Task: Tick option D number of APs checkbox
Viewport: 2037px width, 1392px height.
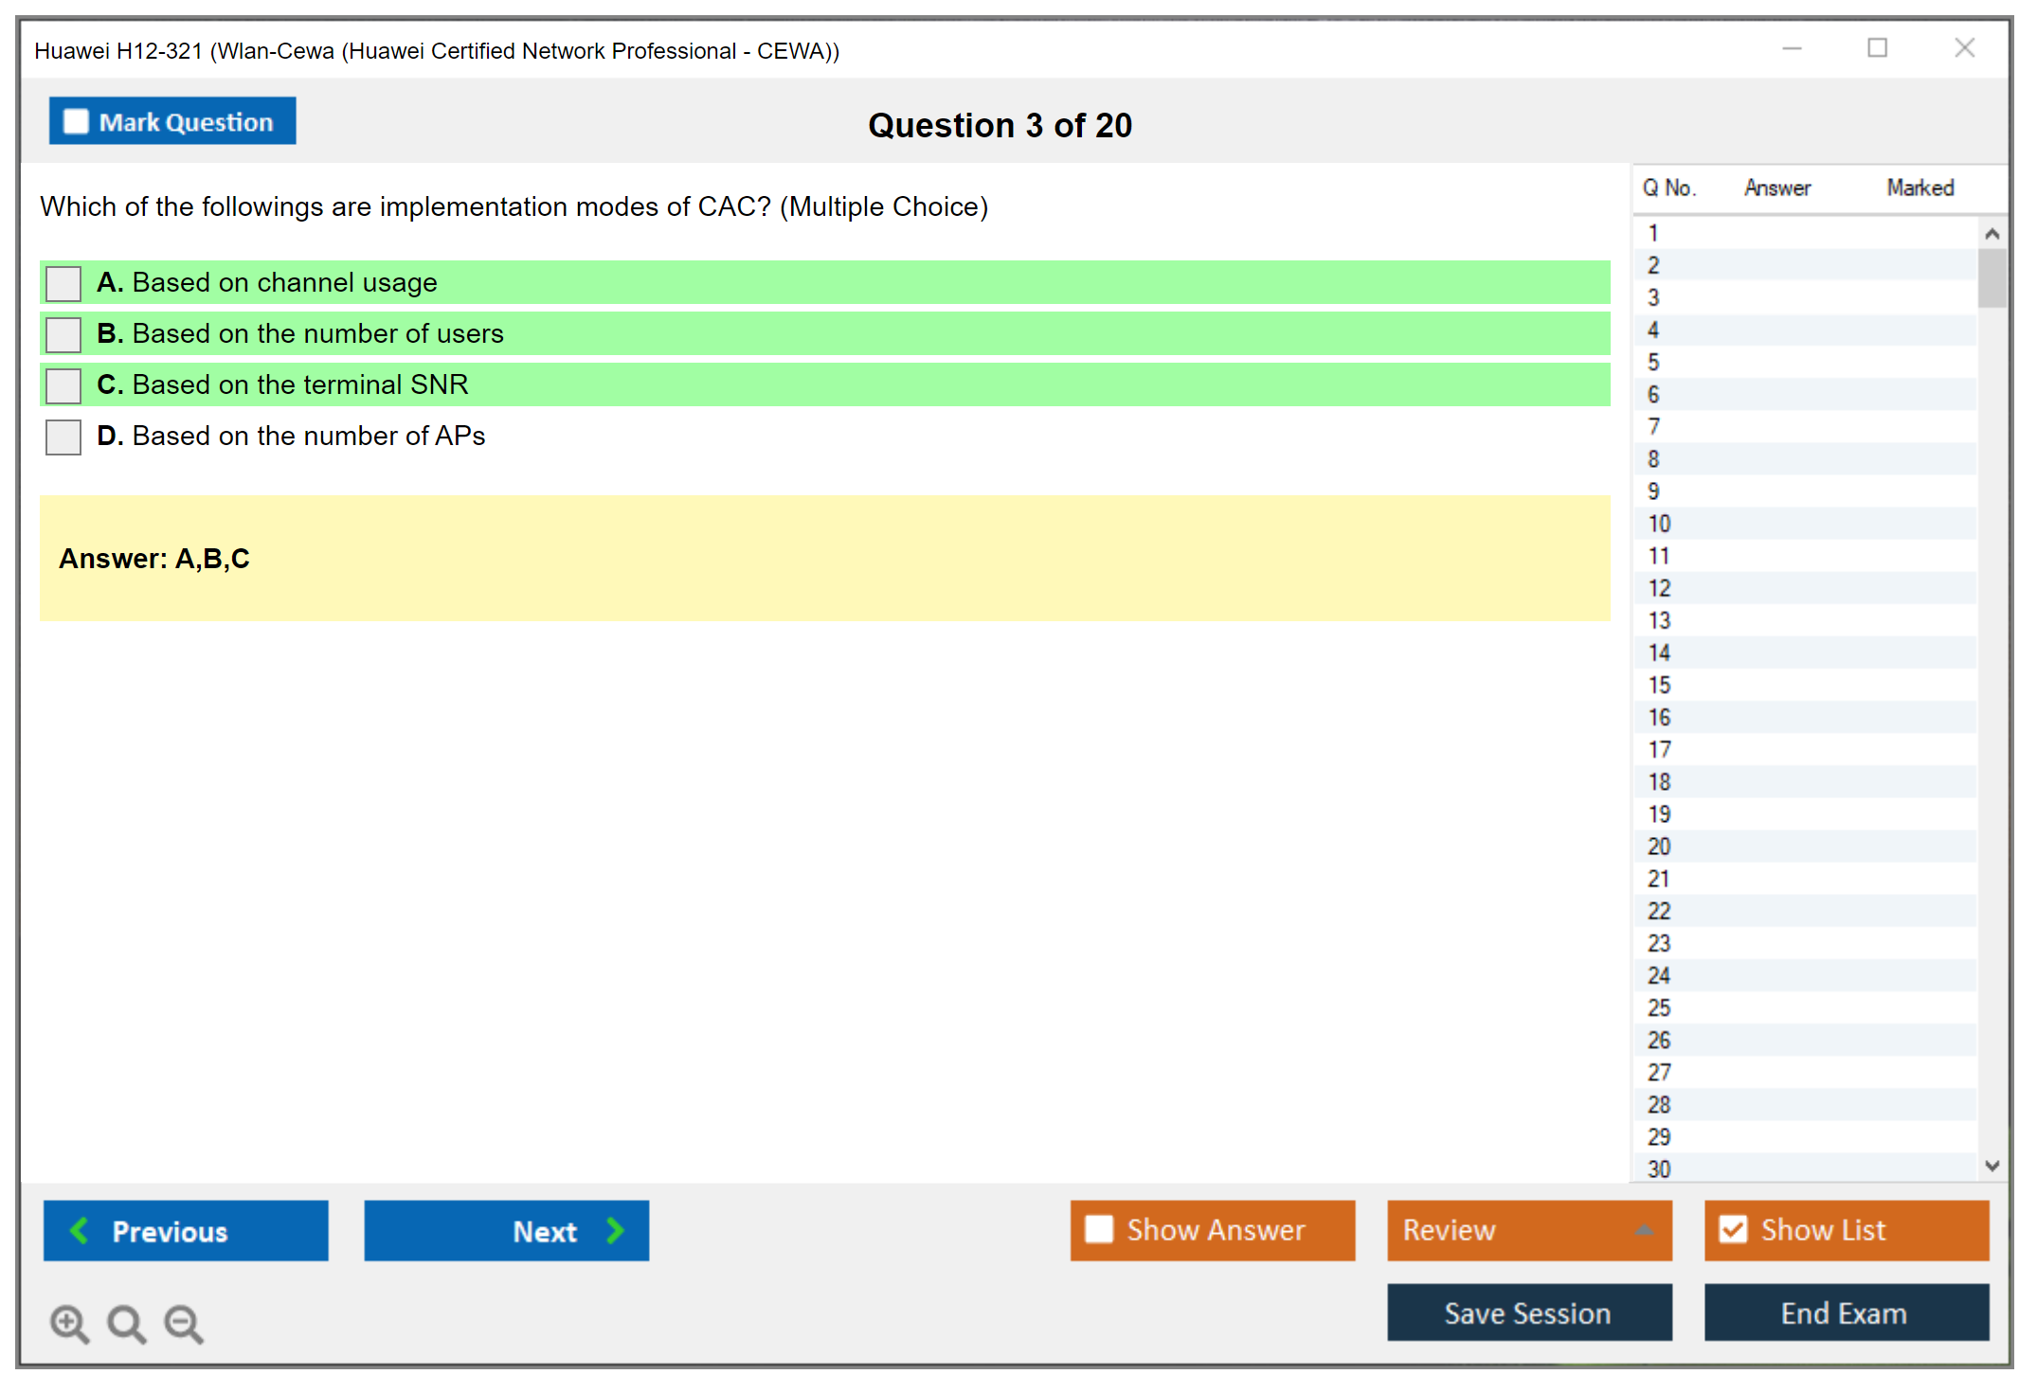Action: 63,437
